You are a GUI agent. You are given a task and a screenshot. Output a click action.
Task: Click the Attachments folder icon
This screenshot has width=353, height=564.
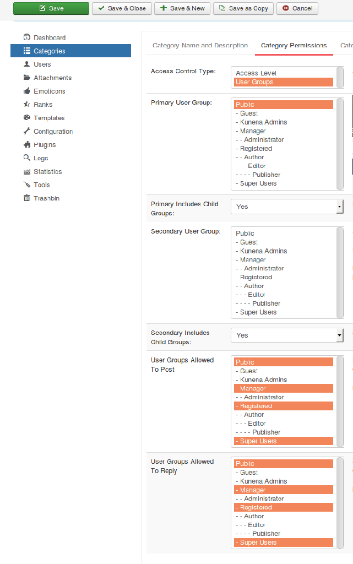pyautogui.click(x=26, y=78)
